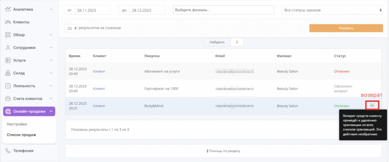Click Beauty Salon in Сертификат на 1000 row

(287, 89)
